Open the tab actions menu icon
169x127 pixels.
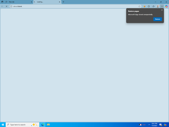pyautogui.click(x=2, y=2)
